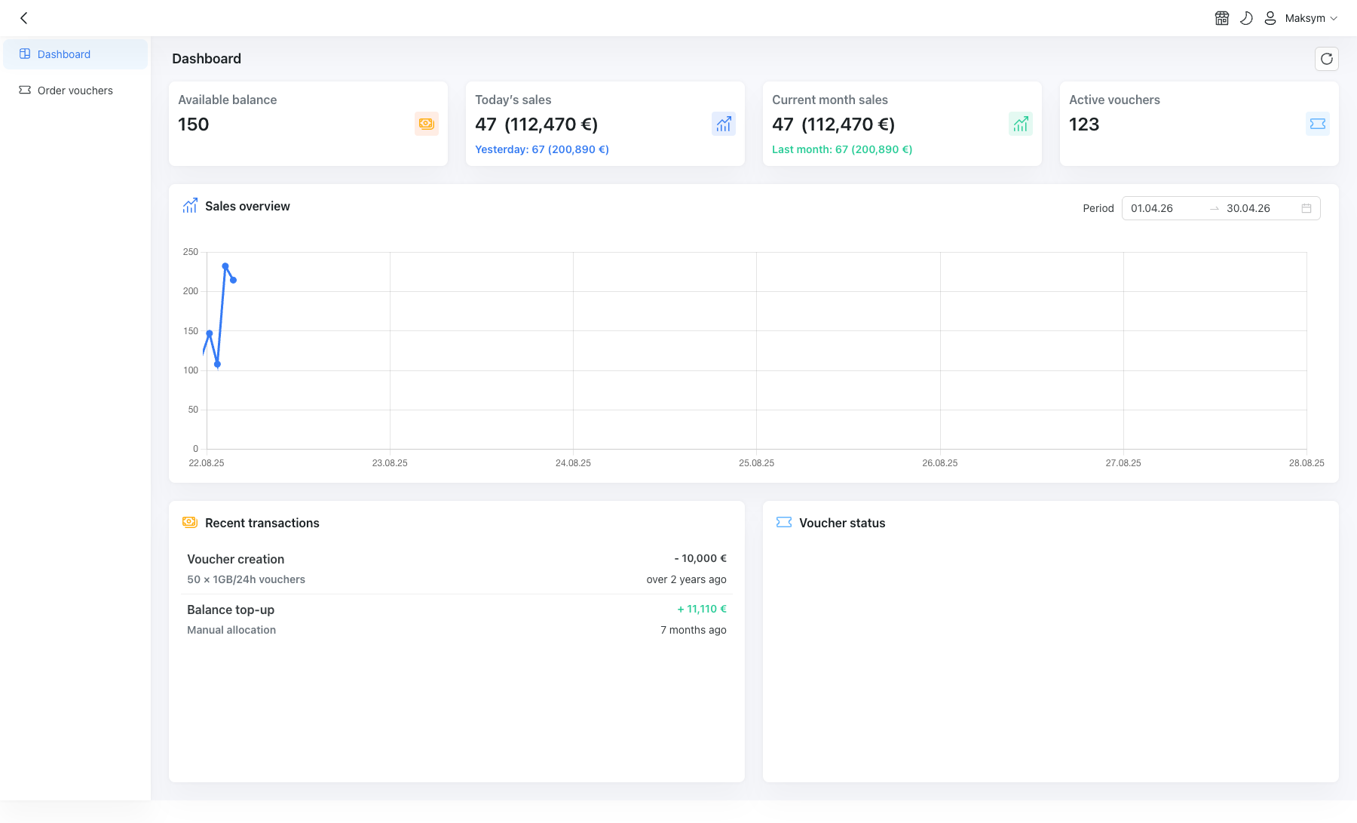
Task: Open the store icon in the header
Action: [x=1222, y=18]
